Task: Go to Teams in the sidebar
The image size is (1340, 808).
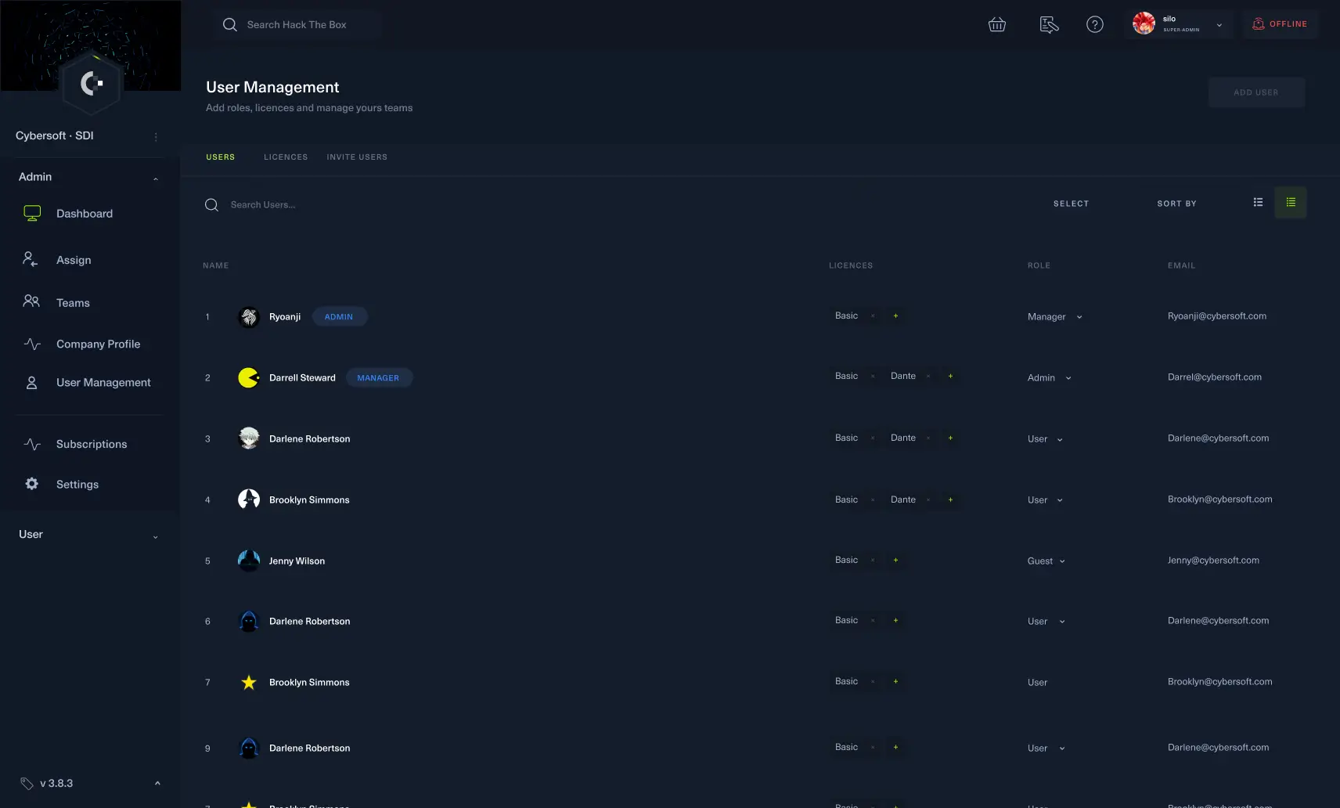Action: tap(73, 303)
